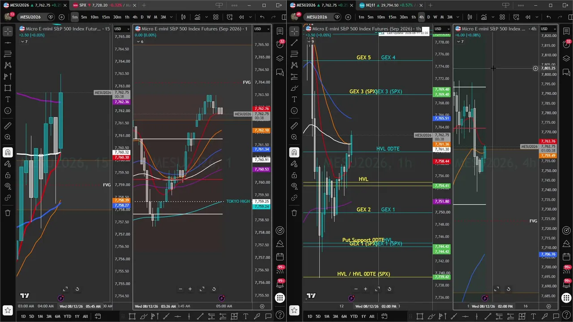Viewport: 573px width, 322px height.
Task: Open user avatar menu in right window
Action: [x=295, y=17]
